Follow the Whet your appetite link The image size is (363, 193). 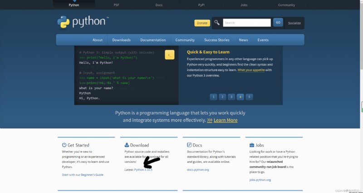251,70
